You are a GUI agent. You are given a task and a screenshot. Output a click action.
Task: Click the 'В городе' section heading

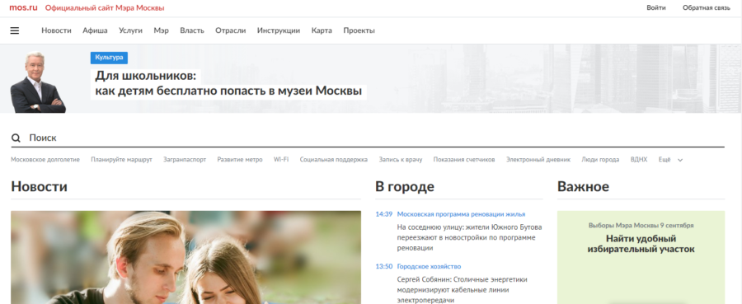coord(405,187)
